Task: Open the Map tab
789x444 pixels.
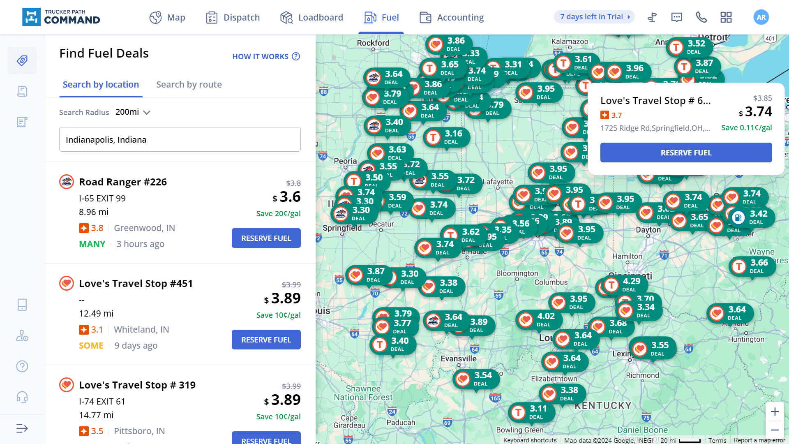Action: tap(167, 17)
